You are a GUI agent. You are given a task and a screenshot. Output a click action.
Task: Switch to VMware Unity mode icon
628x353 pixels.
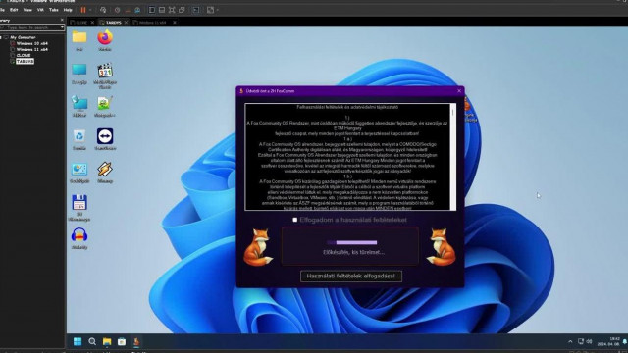coord(182,10)
